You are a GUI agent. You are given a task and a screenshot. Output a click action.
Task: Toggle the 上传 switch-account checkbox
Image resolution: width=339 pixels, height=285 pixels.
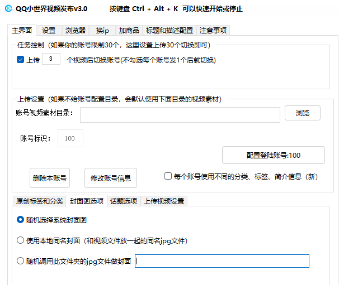pos(21,60)
